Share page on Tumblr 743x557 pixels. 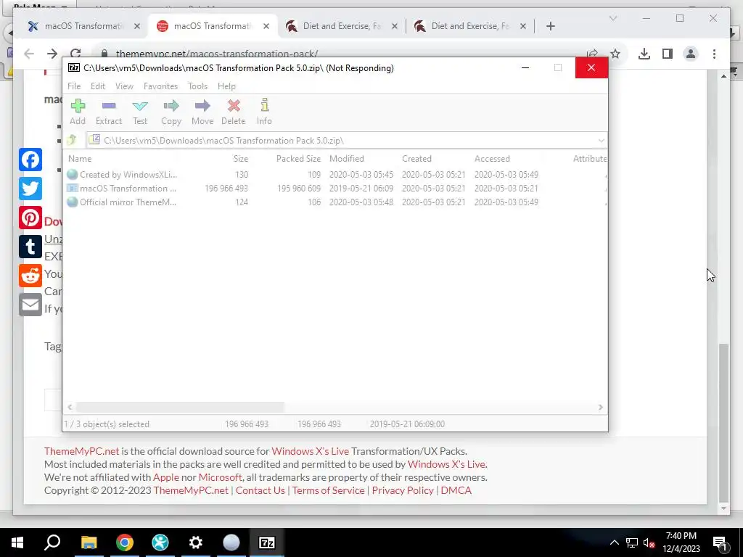point(30,247)
